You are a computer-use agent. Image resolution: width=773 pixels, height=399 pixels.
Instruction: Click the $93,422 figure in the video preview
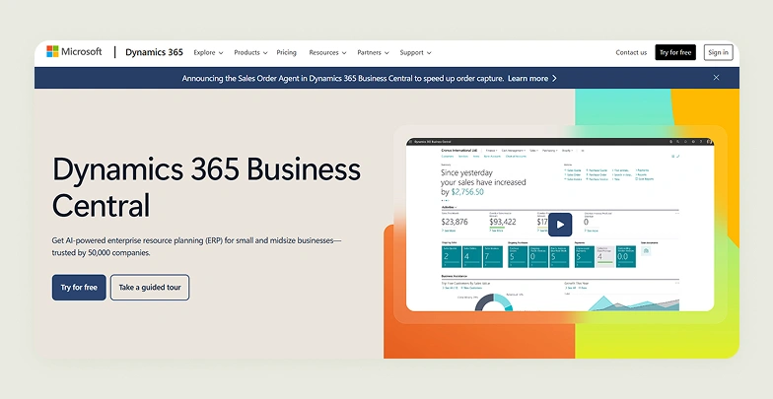coord(503,222)
